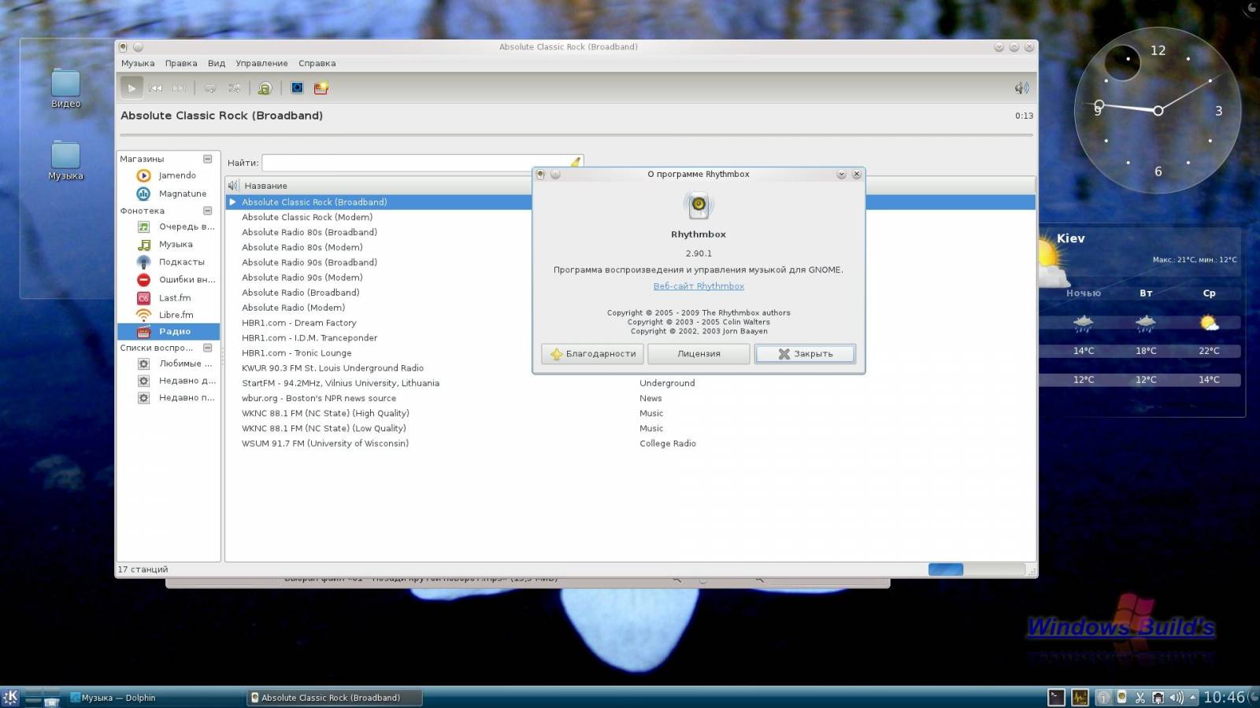Select Музыка in the Фонотека list

click(x=169, y=245)
